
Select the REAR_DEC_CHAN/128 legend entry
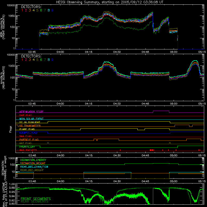(34, 167)
